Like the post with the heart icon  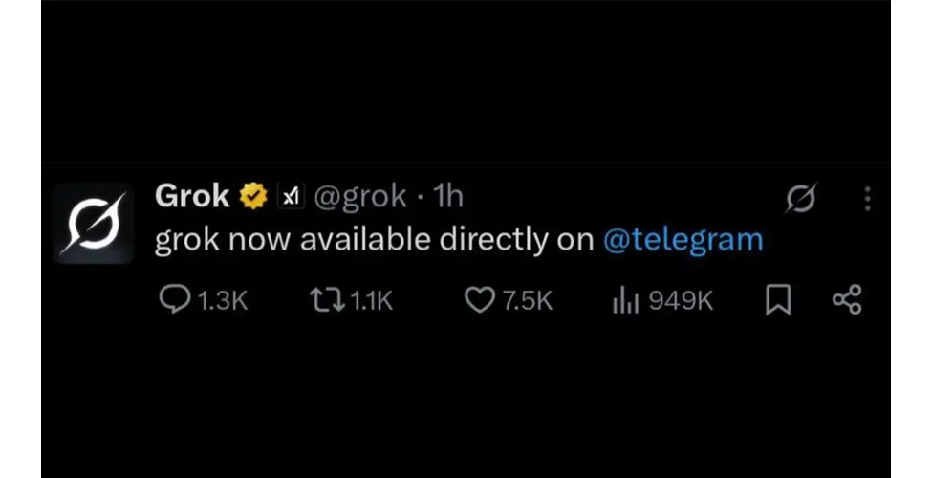click(x=479, y=300)
